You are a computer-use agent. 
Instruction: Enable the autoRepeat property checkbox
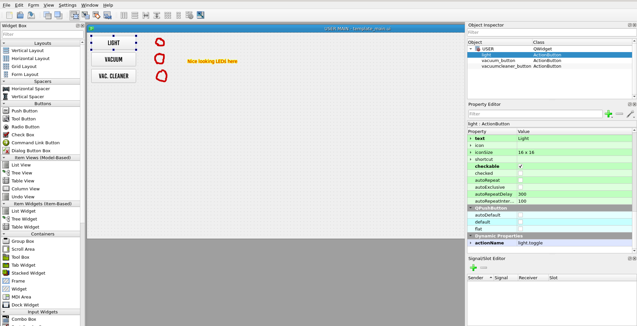(520, 180)
